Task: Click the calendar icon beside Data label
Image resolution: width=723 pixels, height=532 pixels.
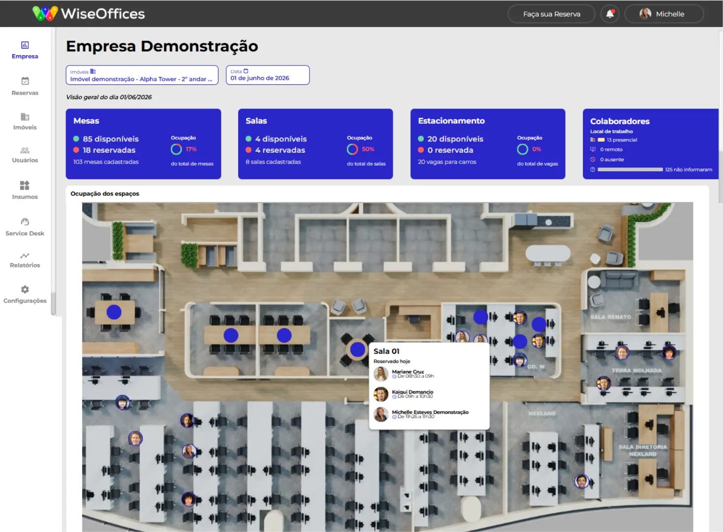Action: [x=246, y=71]
